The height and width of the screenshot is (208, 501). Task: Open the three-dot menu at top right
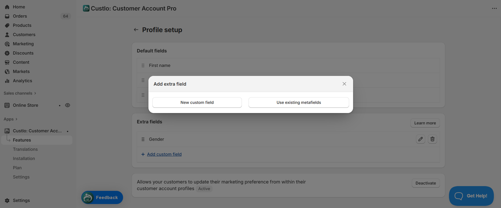tap(494, 8)
